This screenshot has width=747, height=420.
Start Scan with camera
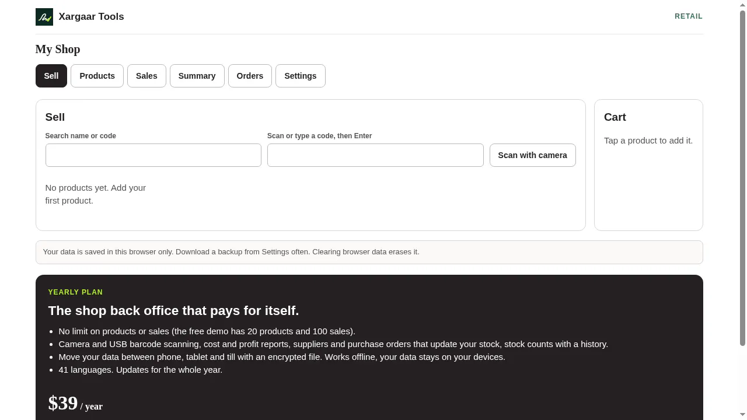[x=533, y=155]
